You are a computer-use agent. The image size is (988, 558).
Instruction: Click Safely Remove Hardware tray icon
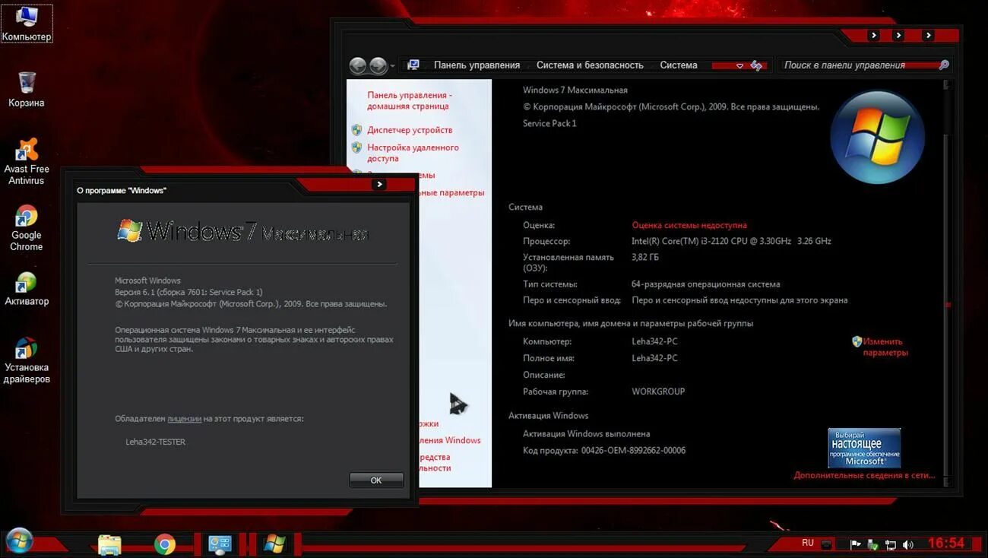[x=872, y=544]
